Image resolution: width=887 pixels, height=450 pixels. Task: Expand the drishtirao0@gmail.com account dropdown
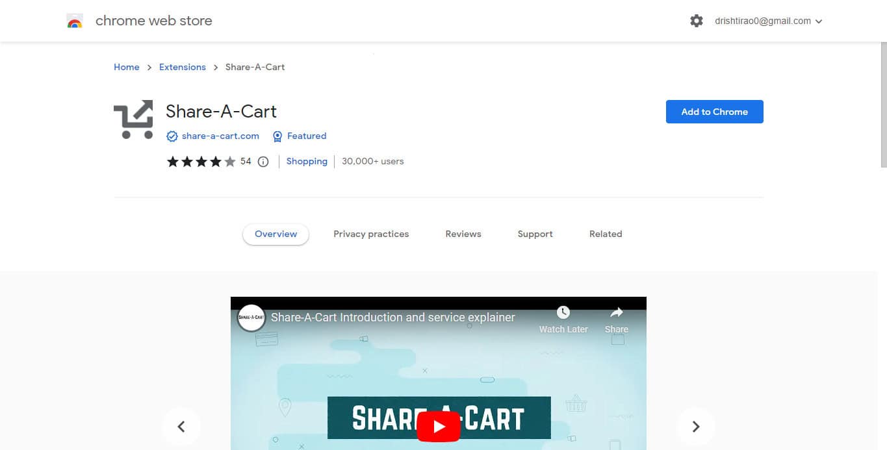[769, 21]
